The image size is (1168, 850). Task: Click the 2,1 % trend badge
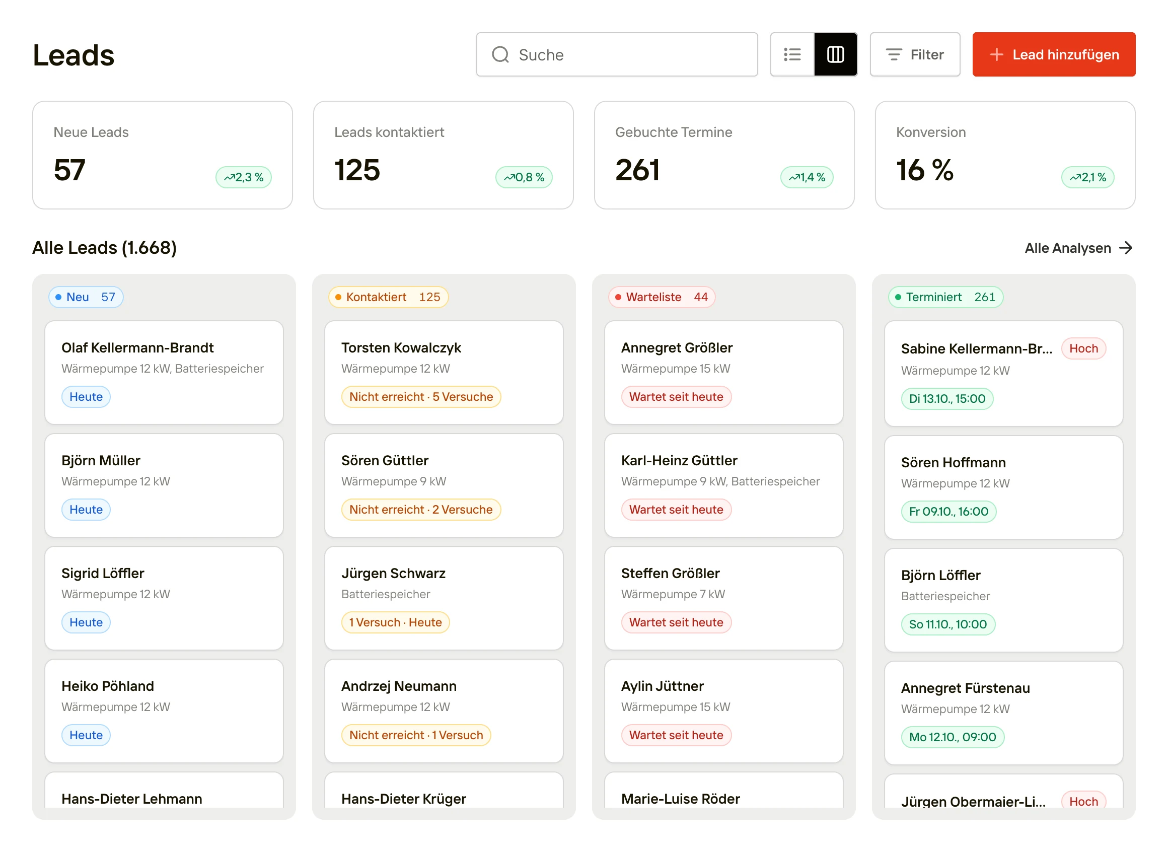click(x=1087, y=177)
